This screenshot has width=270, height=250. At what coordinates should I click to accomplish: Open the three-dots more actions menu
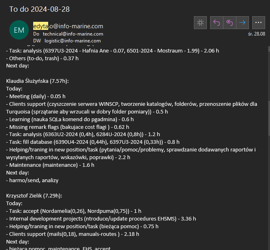click(x=259, y=23)
